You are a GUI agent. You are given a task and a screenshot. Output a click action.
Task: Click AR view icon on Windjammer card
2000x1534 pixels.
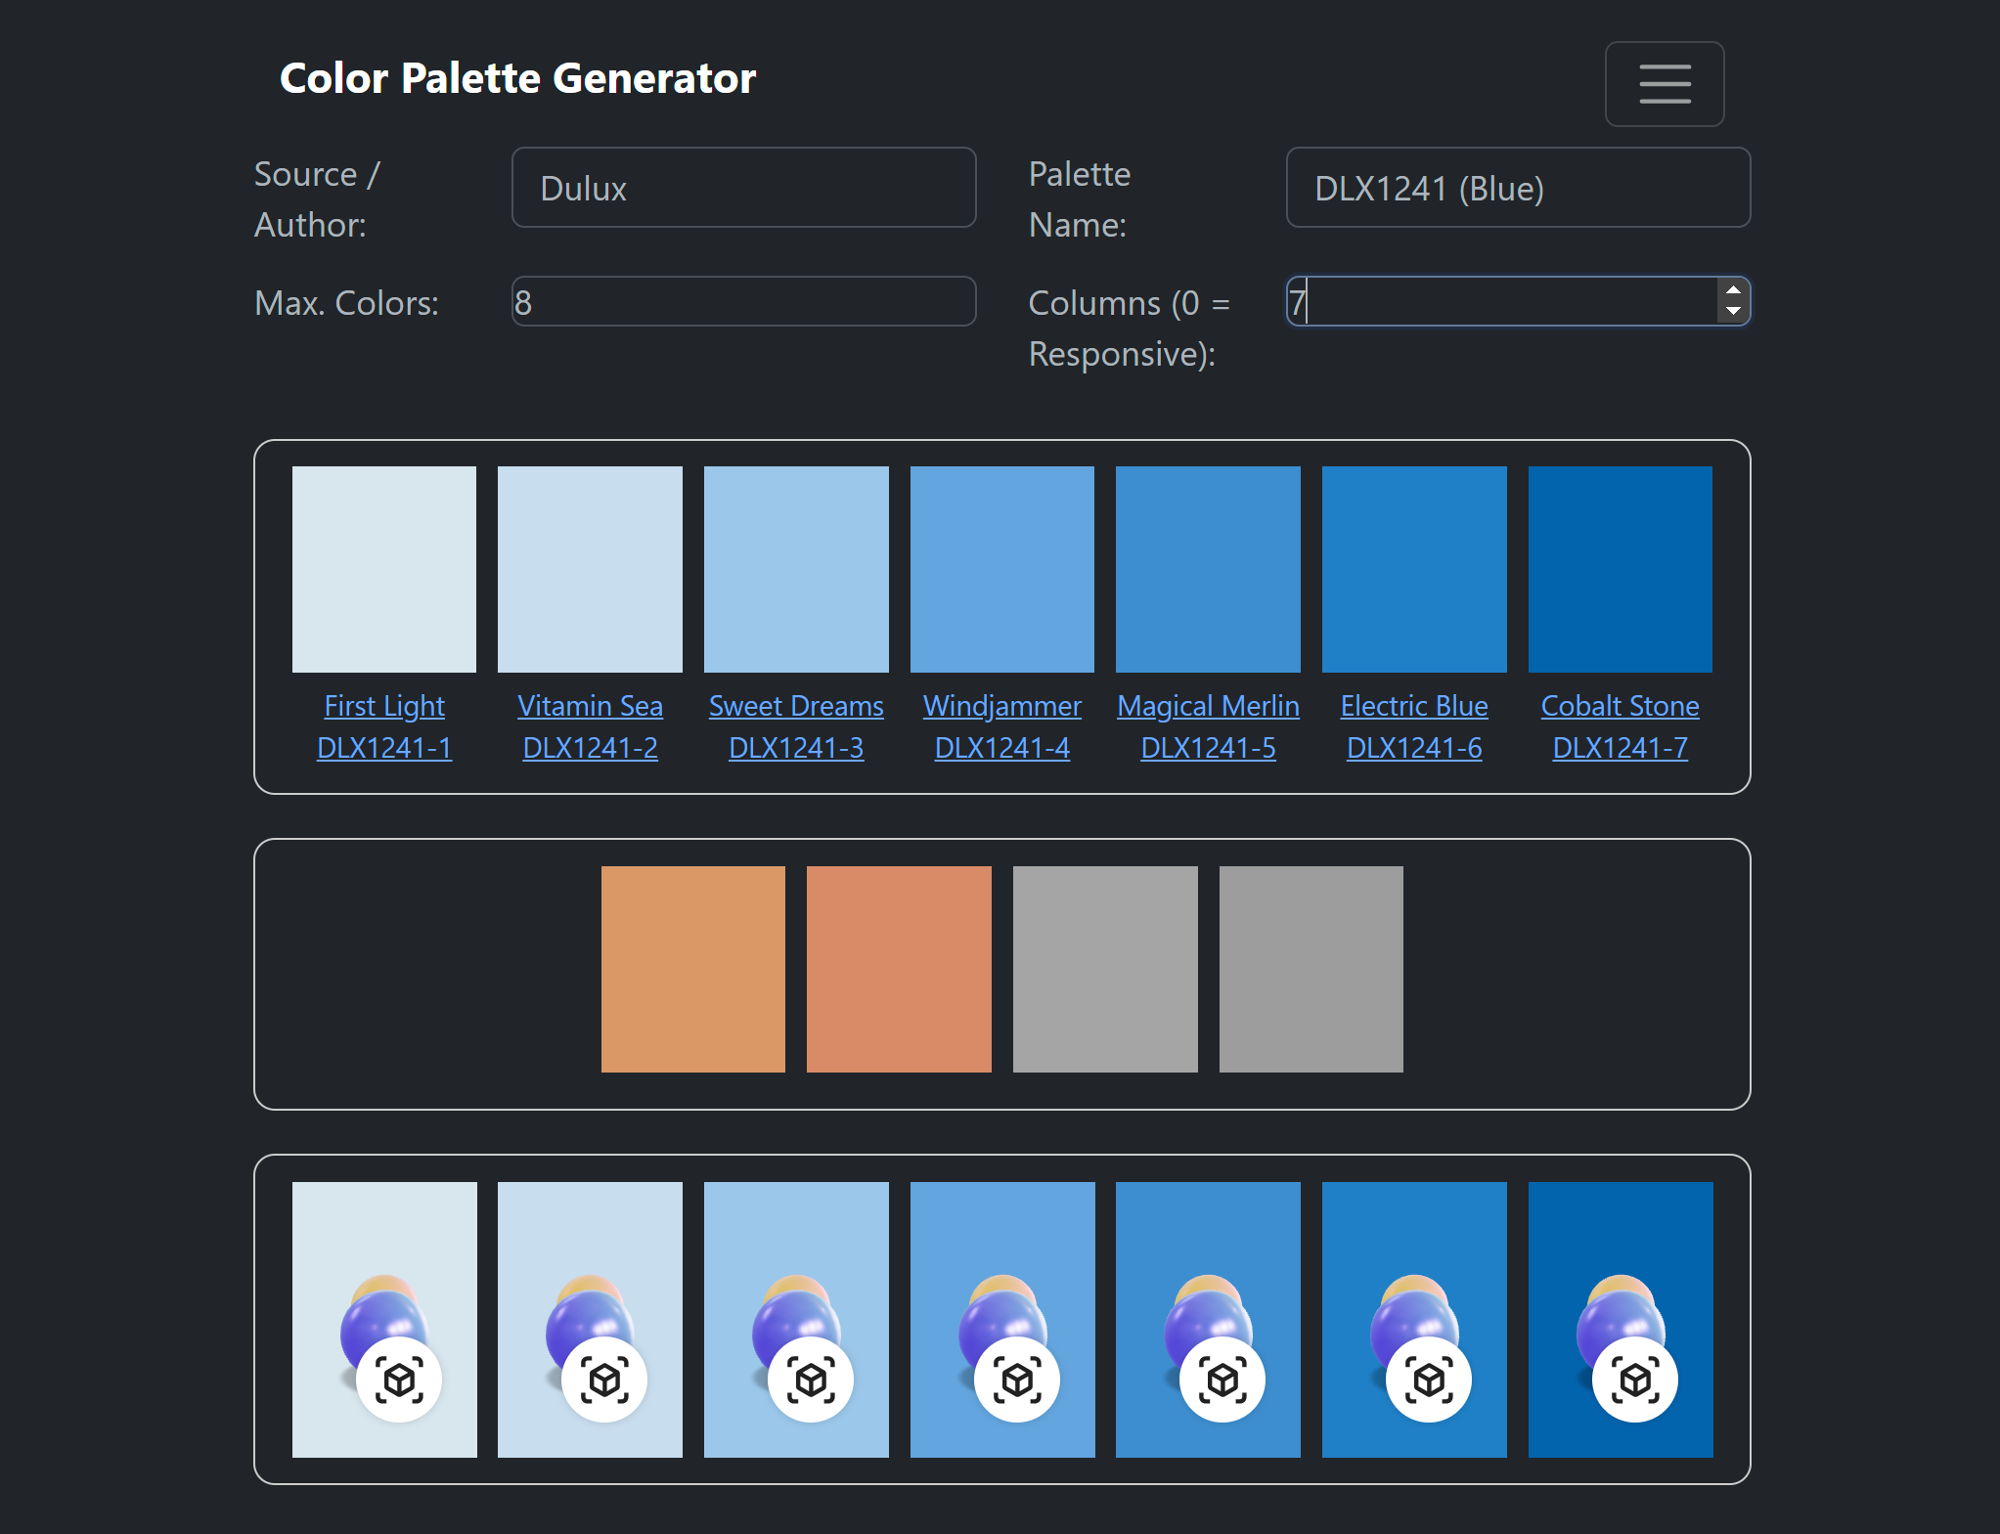[x=1017, y=1380]
